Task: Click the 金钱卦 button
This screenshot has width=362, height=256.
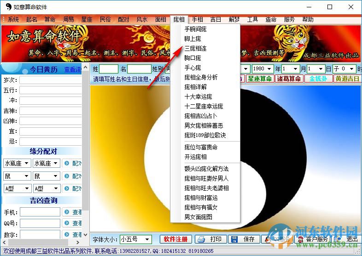Action: 318,79
